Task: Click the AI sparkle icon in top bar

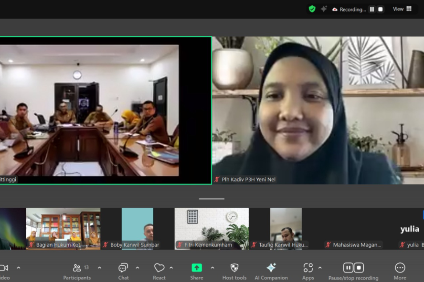Action: point(324,9)
